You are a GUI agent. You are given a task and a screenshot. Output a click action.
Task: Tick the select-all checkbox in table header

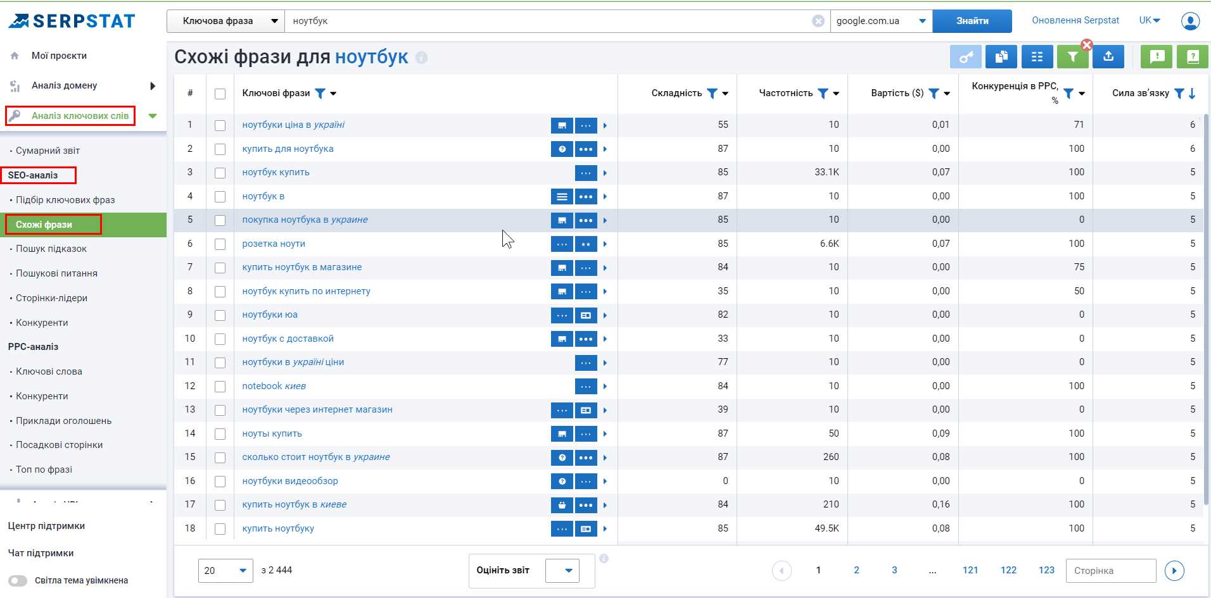point(220,94)
